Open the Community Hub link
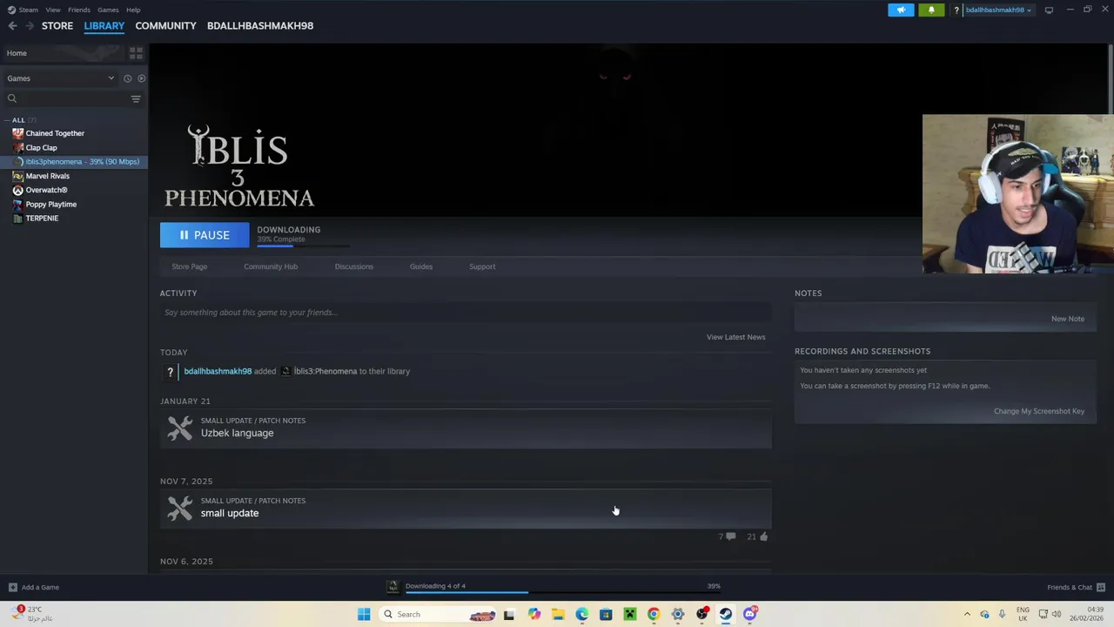The image size is (1114, 627). [271, 266]
